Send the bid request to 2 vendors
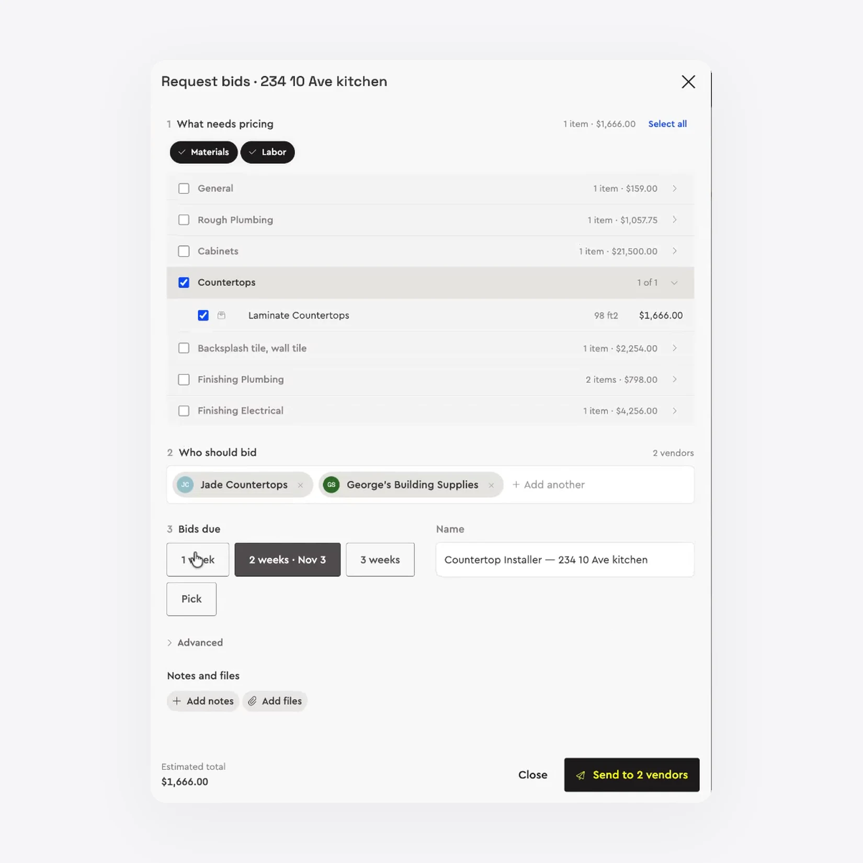The height and width of the screenshot is (863, 863). point(631,775)
